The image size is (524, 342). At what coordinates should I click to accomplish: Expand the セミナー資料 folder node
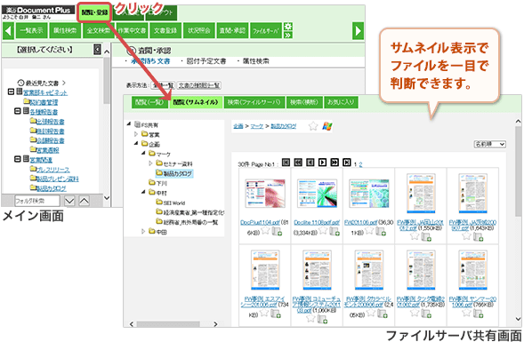click(x=150, y=163)
